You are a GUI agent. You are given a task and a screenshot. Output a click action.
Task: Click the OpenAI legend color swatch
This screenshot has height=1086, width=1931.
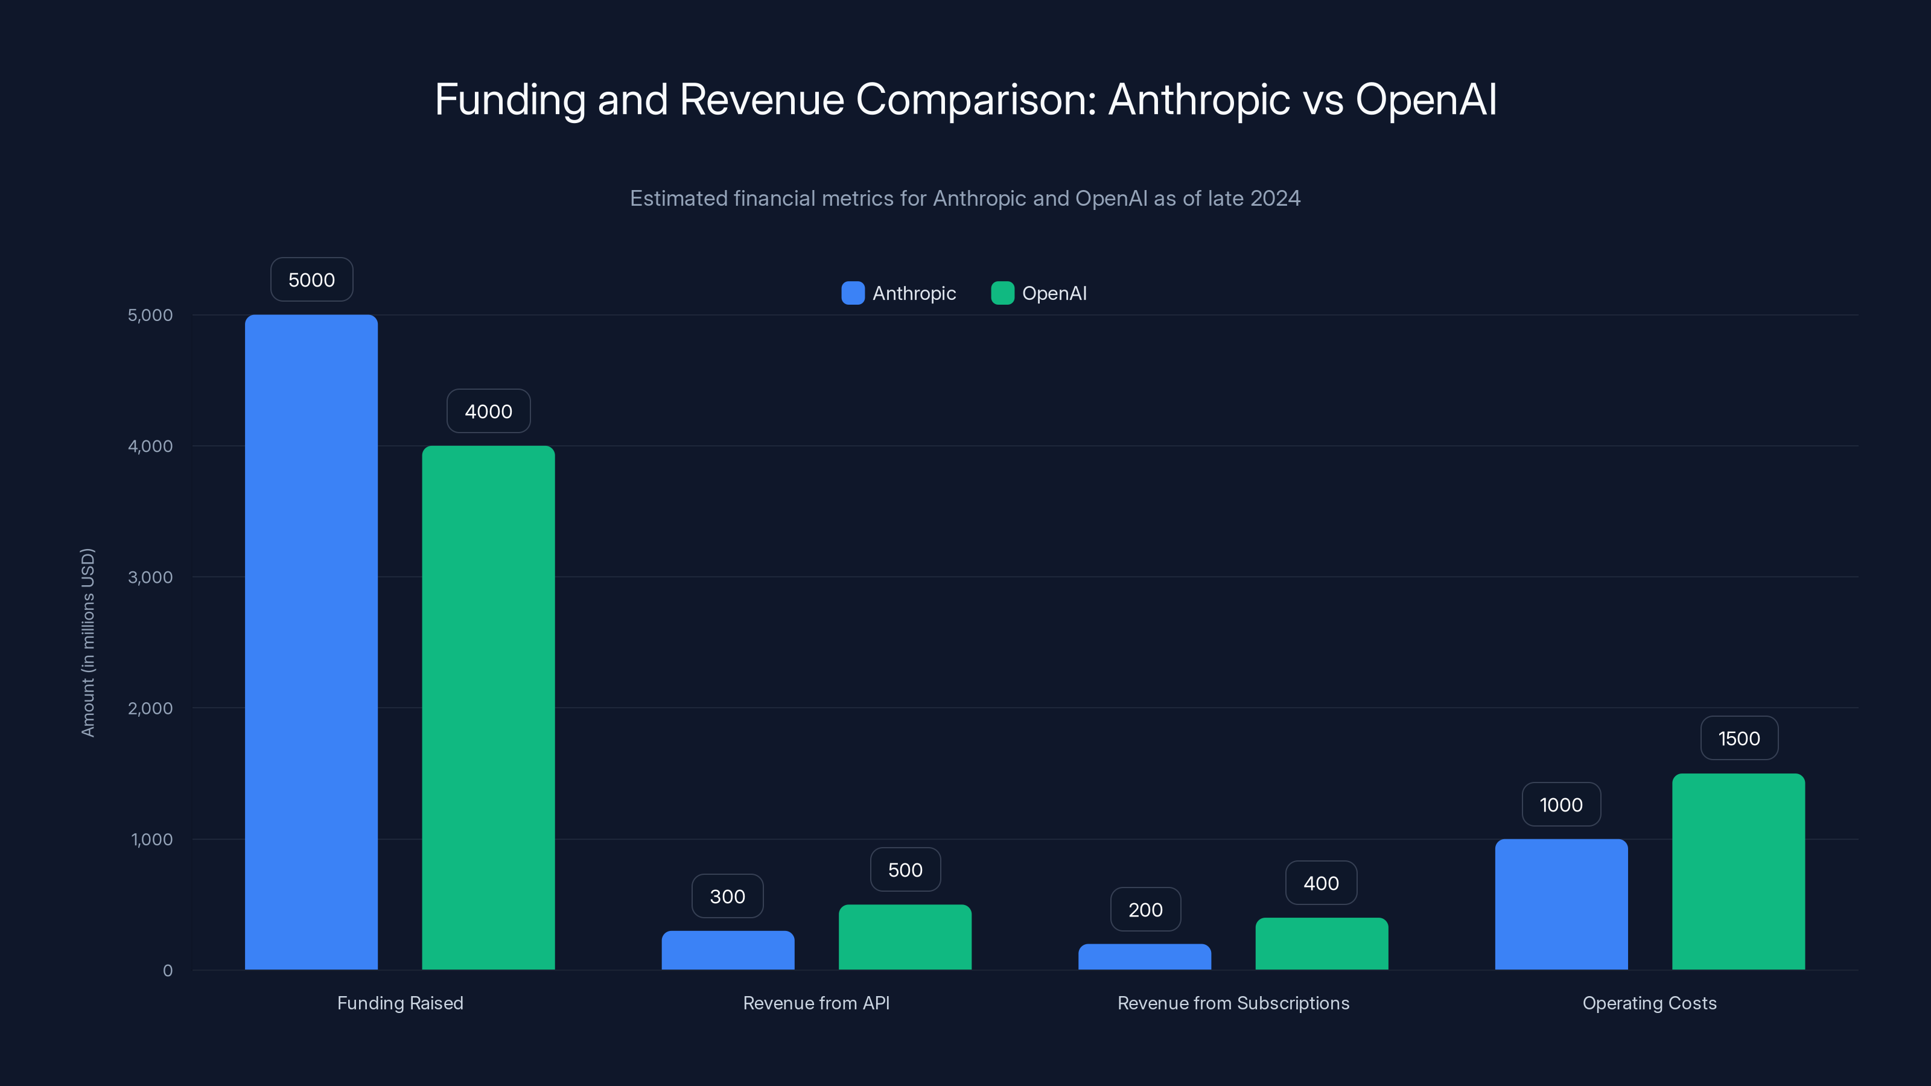[1003, 293]
